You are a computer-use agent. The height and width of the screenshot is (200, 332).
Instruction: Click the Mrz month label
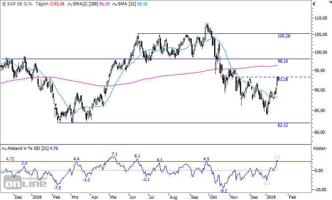(x=75, y=197)
